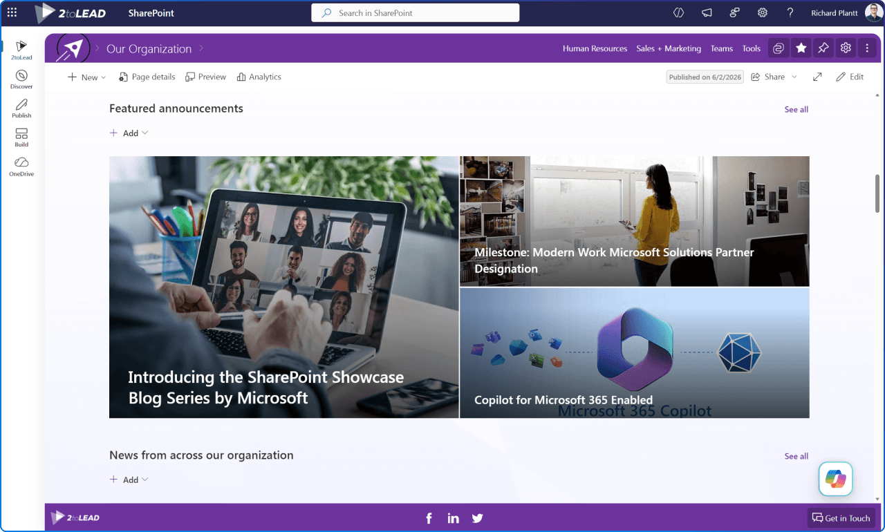Open Tools navigation item
885x532 pixels.
(x=751, y=48)
